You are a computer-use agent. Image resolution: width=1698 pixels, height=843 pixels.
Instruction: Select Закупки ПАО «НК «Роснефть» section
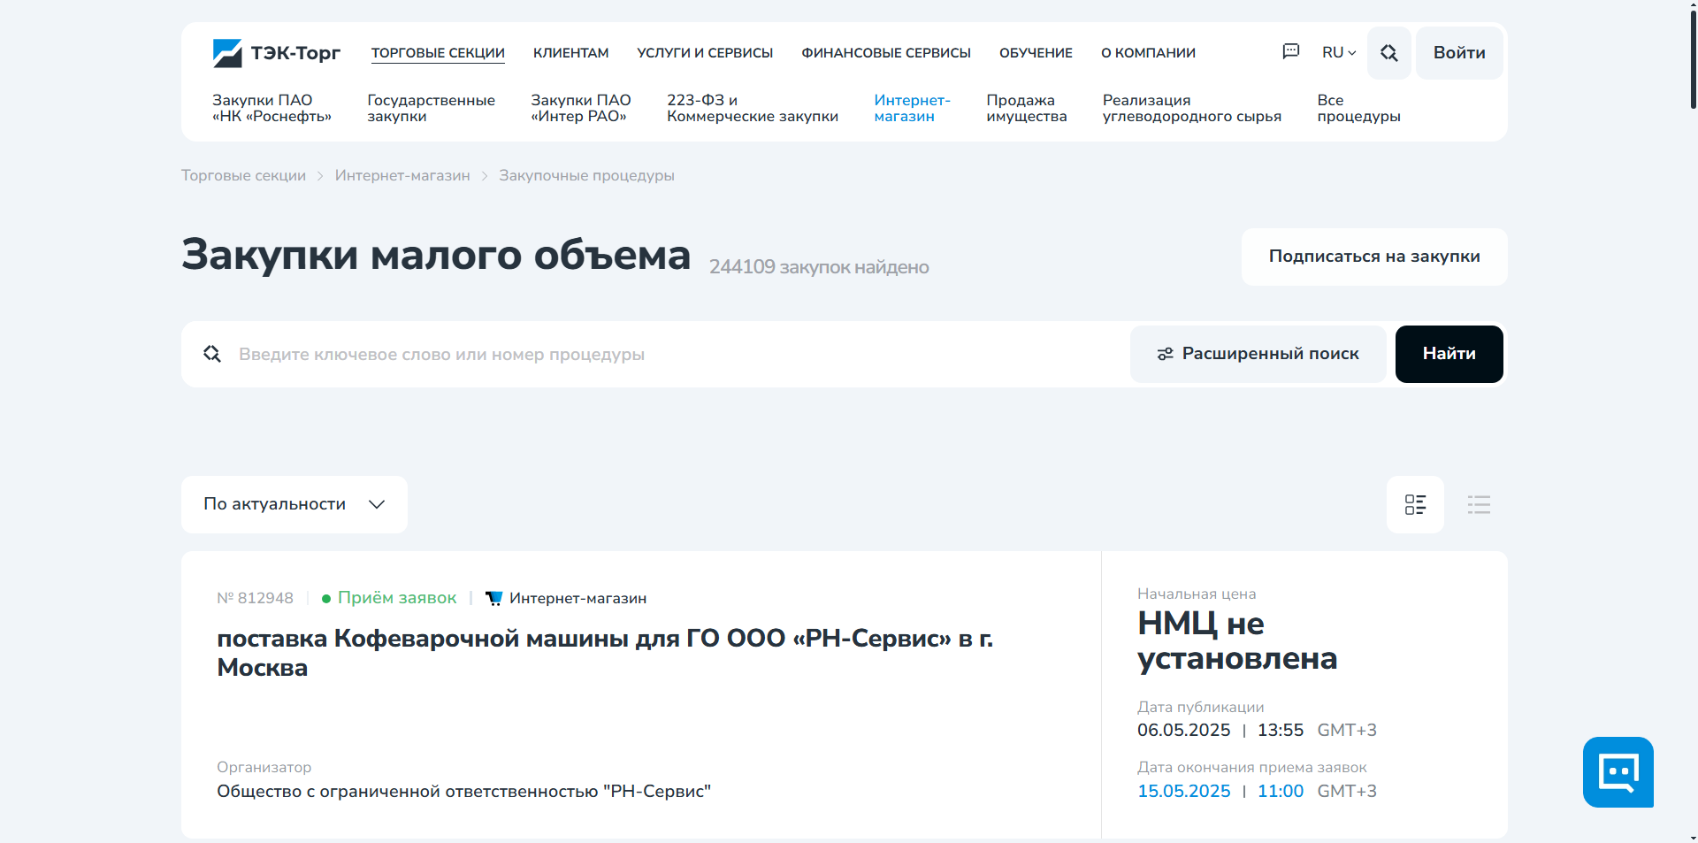[272, 108]
